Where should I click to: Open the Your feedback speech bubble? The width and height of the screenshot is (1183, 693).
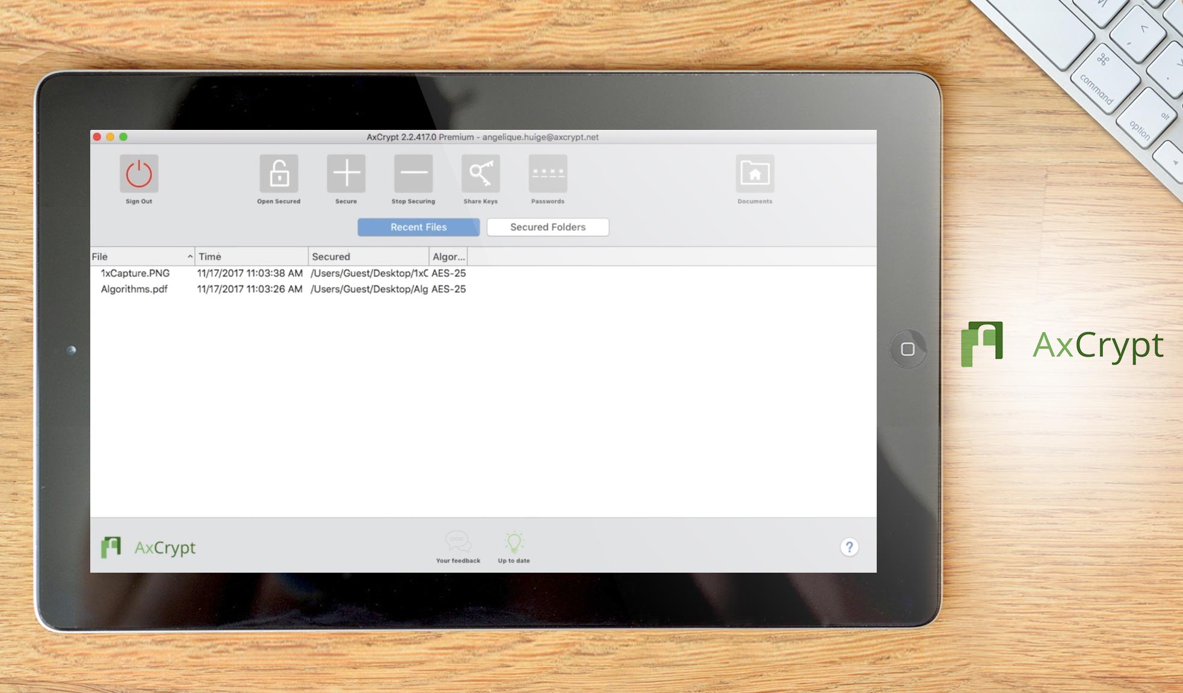457,540
